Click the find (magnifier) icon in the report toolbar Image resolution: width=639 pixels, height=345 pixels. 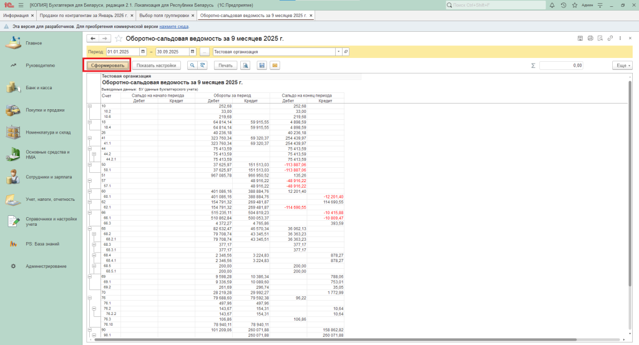click(x=192, y=65)
